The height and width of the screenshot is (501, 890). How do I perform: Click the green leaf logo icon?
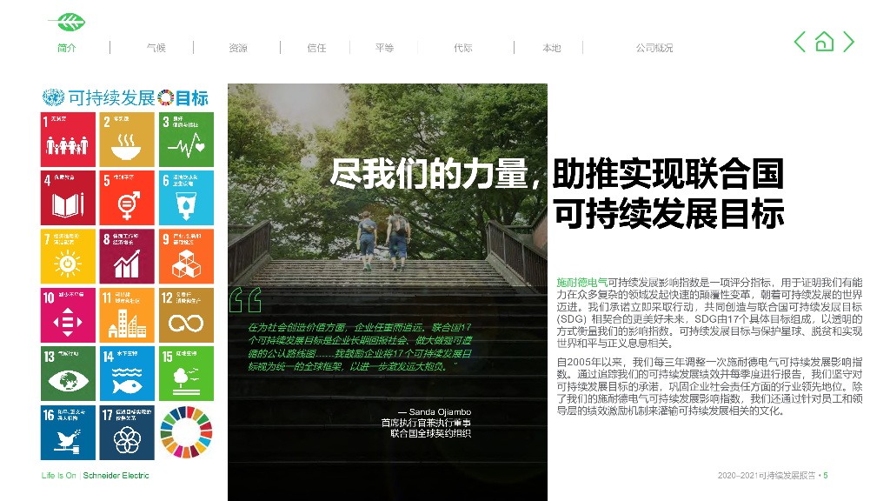point(68,22)
